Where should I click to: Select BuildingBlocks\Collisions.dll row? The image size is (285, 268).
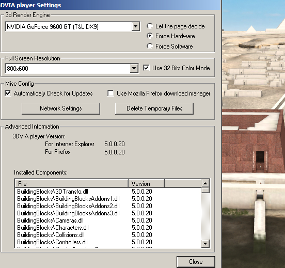click(108, 235)
